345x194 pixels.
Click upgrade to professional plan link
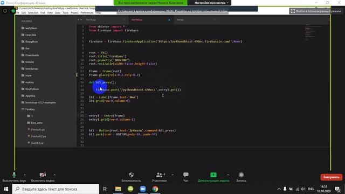click(x=201, y=11)
